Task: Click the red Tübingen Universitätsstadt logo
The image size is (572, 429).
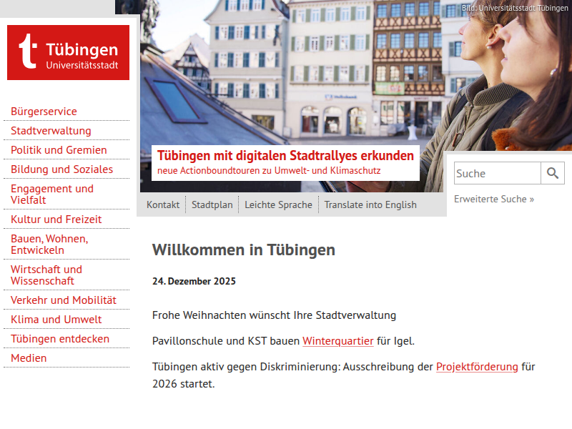Action: click(x=68, y=52)
